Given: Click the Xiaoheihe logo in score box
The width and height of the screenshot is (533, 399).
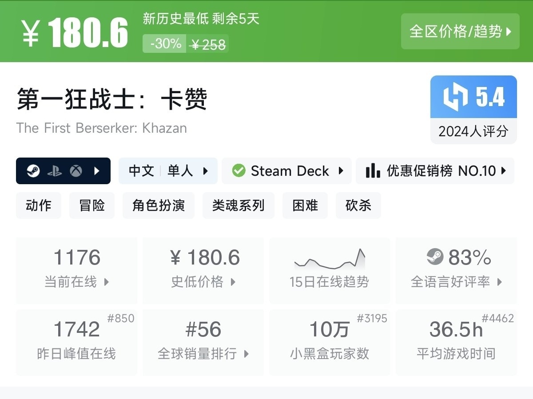Looking at the screenshot, I should click(x=455, y=97).
